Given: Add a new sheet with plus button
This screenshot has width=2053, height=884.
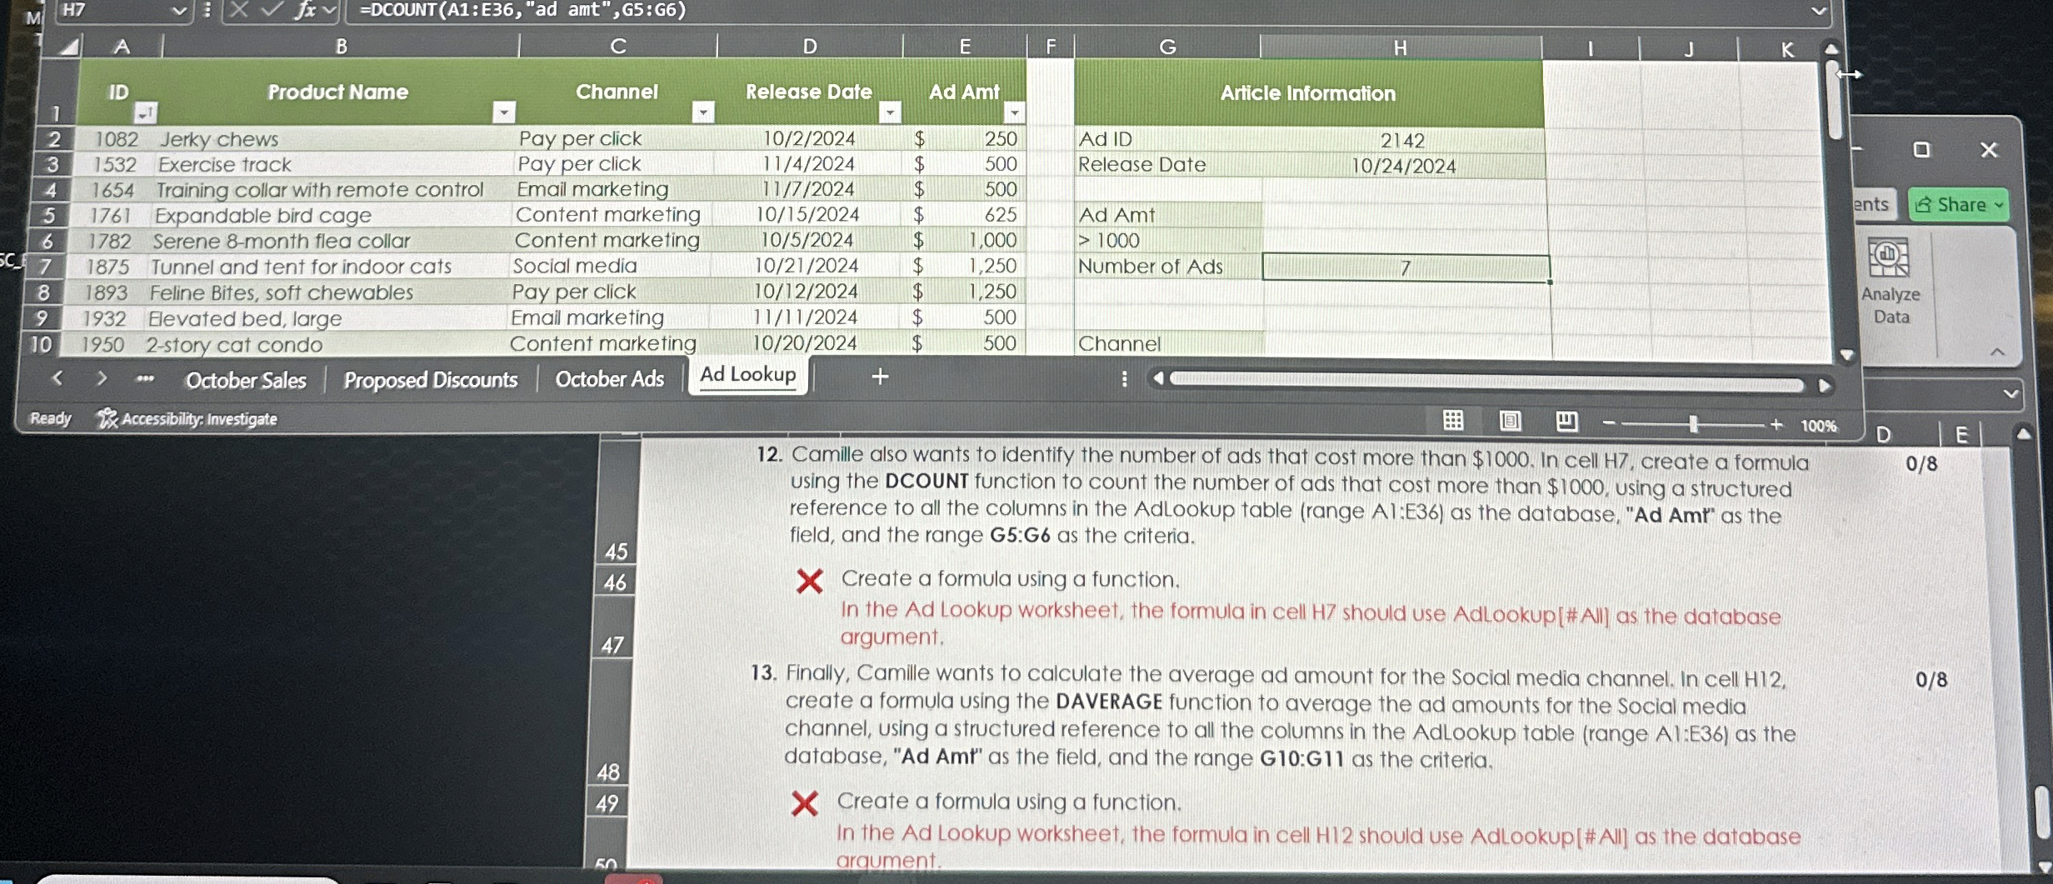Looking at the screenshot, I should [x=880, y=377].
